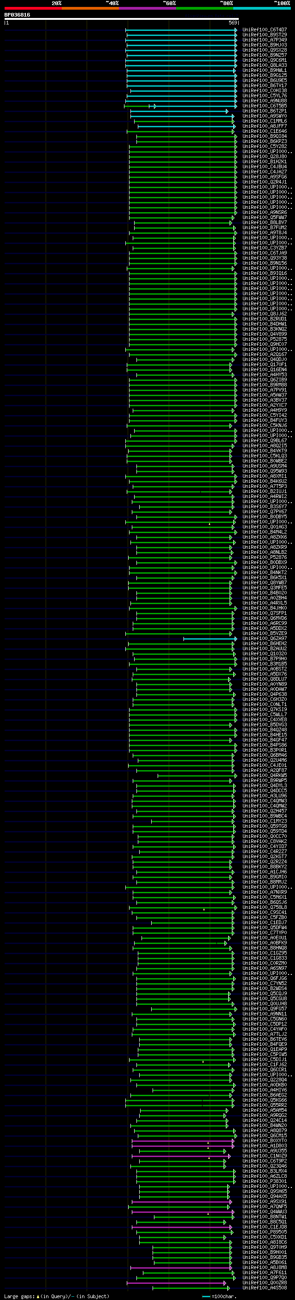Click the green alignment bar for B1H2K1
The height and width of the screenshot is (1300, 295).
[x=183, y=162]
